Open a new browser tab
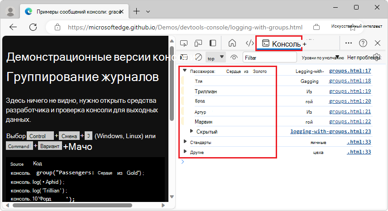The height and width of the screenshot is (211, 388). (137, 11)
